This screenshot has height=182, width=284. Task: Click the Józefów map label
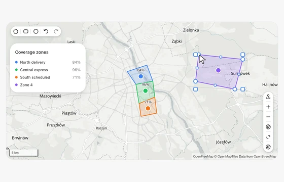[x=223, y=142]
